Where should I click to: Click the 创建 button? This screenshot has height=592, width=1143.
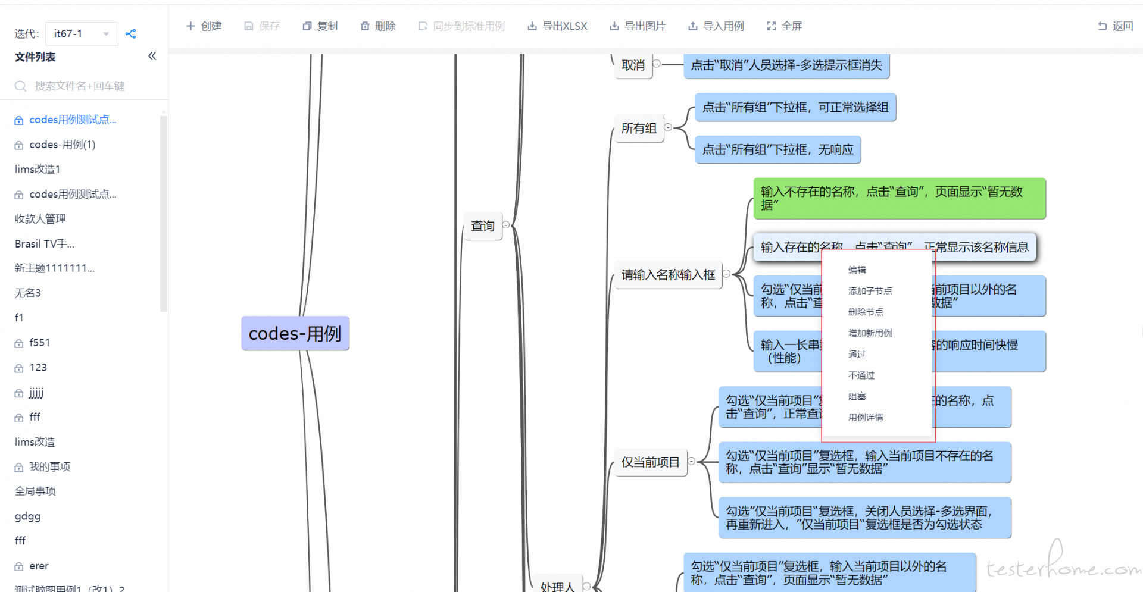point(204,26)
